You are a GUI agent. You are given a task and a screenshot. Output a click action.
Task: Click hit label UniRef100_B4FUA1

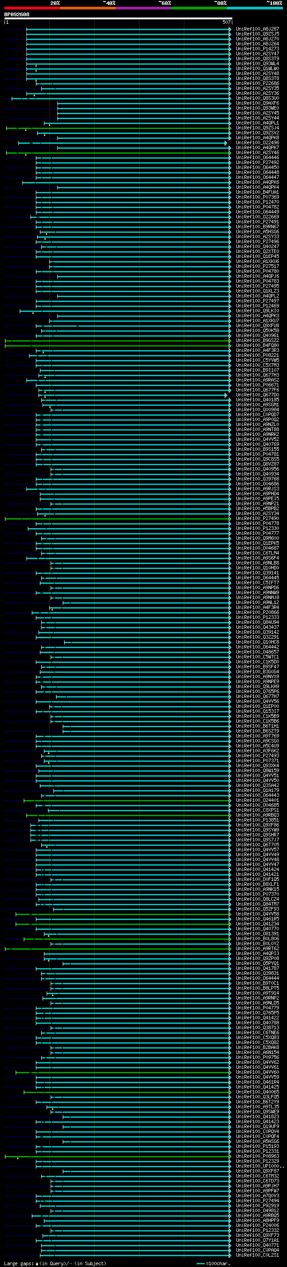(257, 192)
